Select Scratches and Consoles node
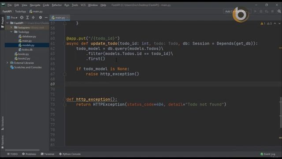 (x=26, y=67)
